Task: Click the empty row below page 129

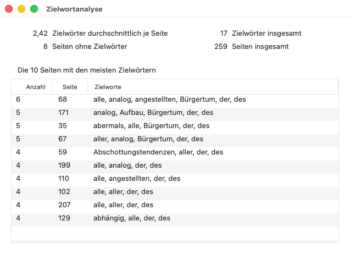Action: [x=175, y=233]
